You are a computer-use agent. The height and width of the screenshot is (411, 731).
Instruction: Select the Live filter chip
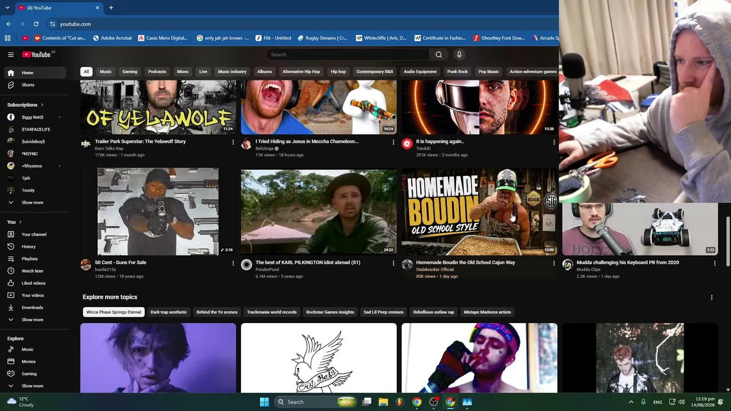coord(203,71)
